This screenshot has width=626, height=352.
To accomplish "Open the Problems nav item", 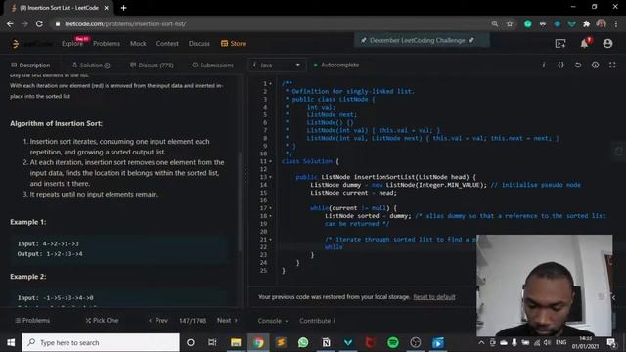I will tap(107, 43).
